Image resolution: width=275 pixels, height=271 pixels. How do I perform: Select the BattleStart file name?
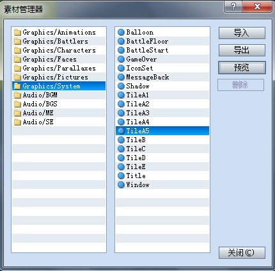[147, 50]
